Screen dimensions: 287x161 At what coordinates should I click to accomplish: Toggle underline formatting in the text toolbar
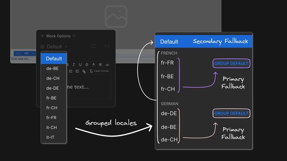click(80, 64)
